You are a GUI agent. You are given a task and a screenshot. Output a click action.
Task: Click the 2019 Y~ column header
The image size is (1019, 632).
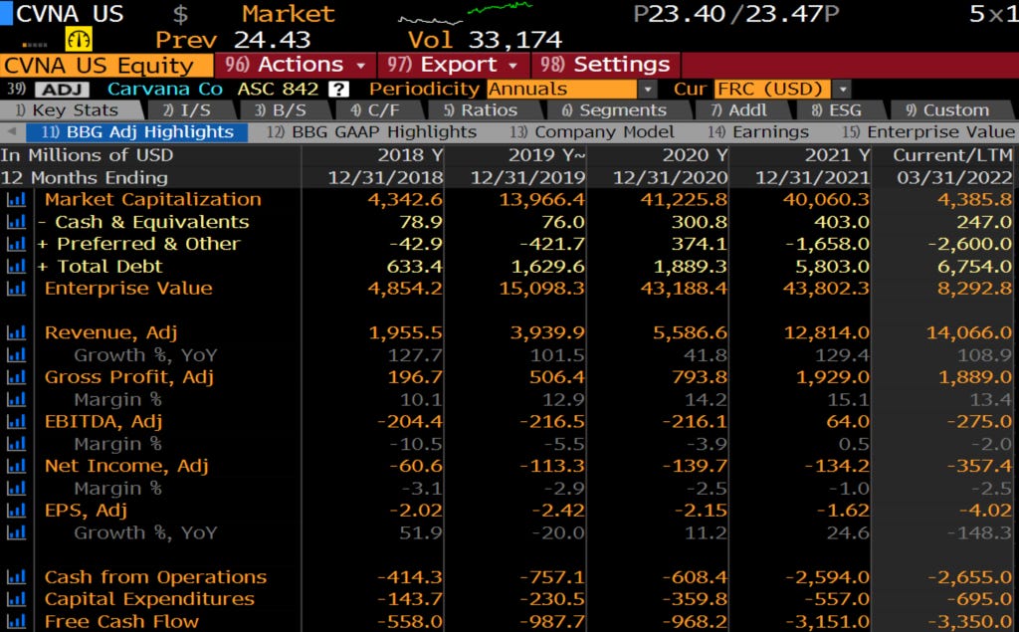click(546, 155)
